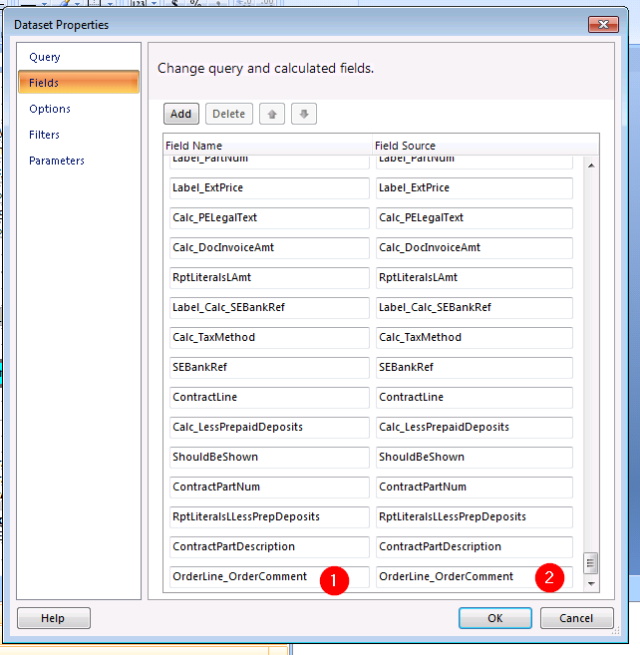Screen dimensions: 640x655
Task: Edit the Label_ExtPrice field source box
Action: 475,188
